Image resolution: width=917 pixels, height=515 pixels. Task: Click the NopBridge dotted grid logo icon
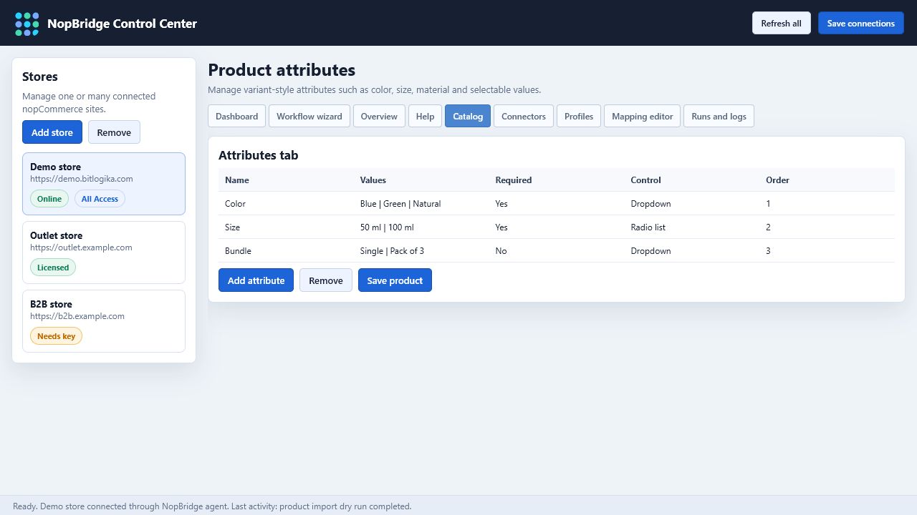27,24
